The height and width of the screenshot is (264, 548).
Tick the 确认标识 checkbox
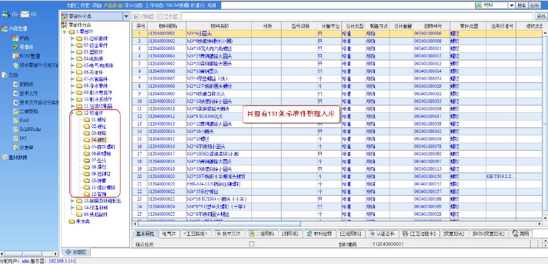(x=252, y=243)
